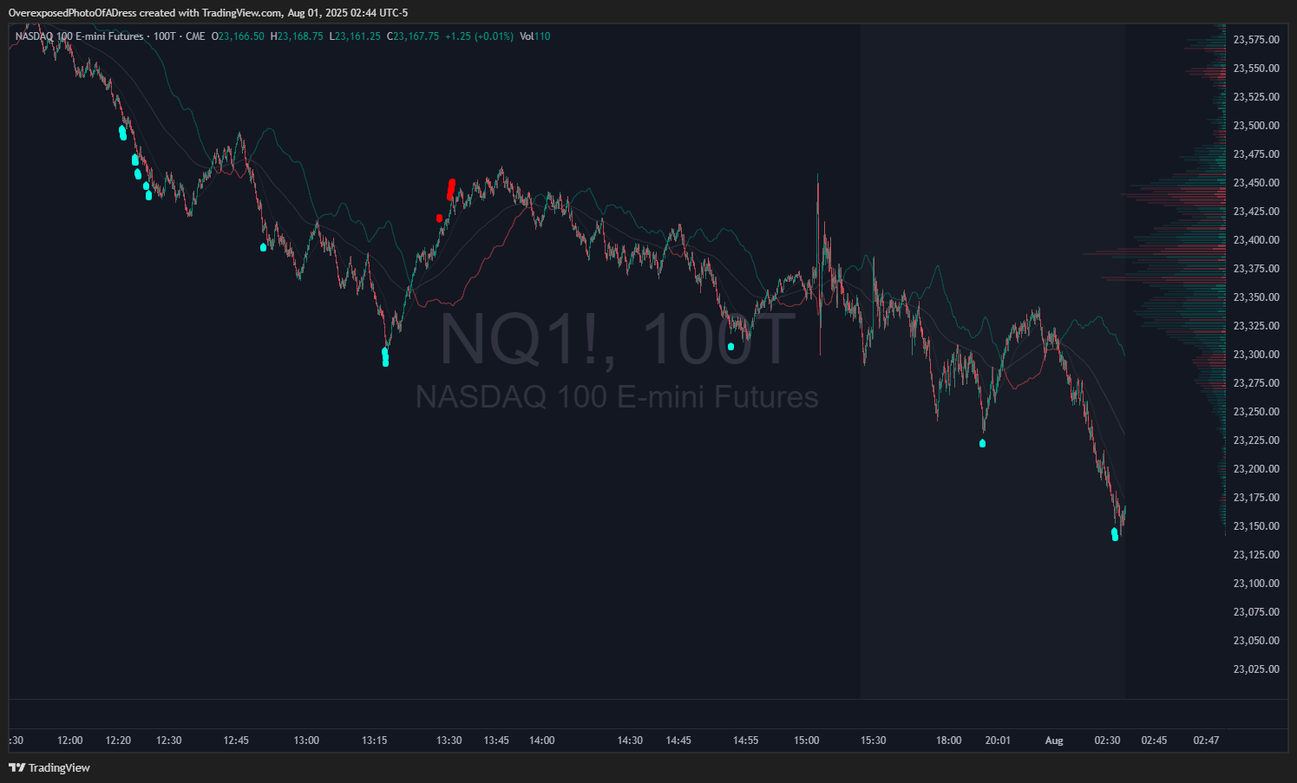Screen dimensions: 1297x783
Task: Click the Aug date axis label
Action: pyautogui.click(x=1054, y=741)
